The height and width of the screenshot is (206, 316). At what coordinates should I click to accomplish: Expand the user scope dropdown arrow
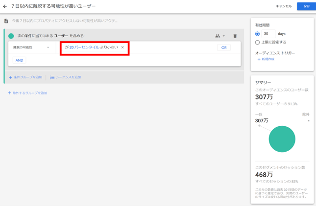[224, 36]
